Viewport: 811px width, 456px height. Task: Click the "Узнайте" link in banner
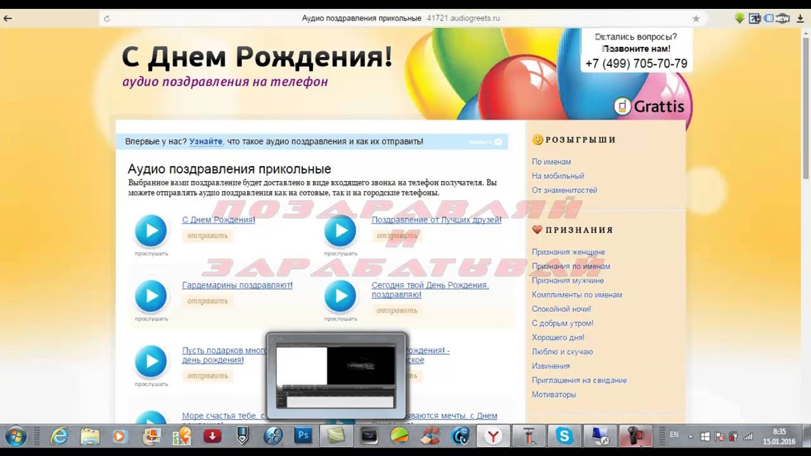206,141
